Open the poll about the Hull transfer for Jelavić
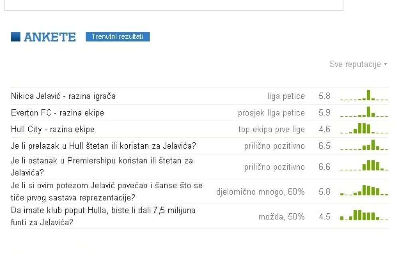Viewport: 399px width, 254px height. coord(103,146)
